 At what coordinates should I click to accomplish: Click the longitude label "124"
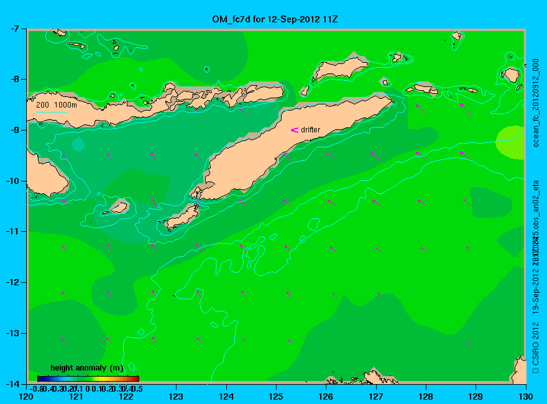(x=226, y=397)
